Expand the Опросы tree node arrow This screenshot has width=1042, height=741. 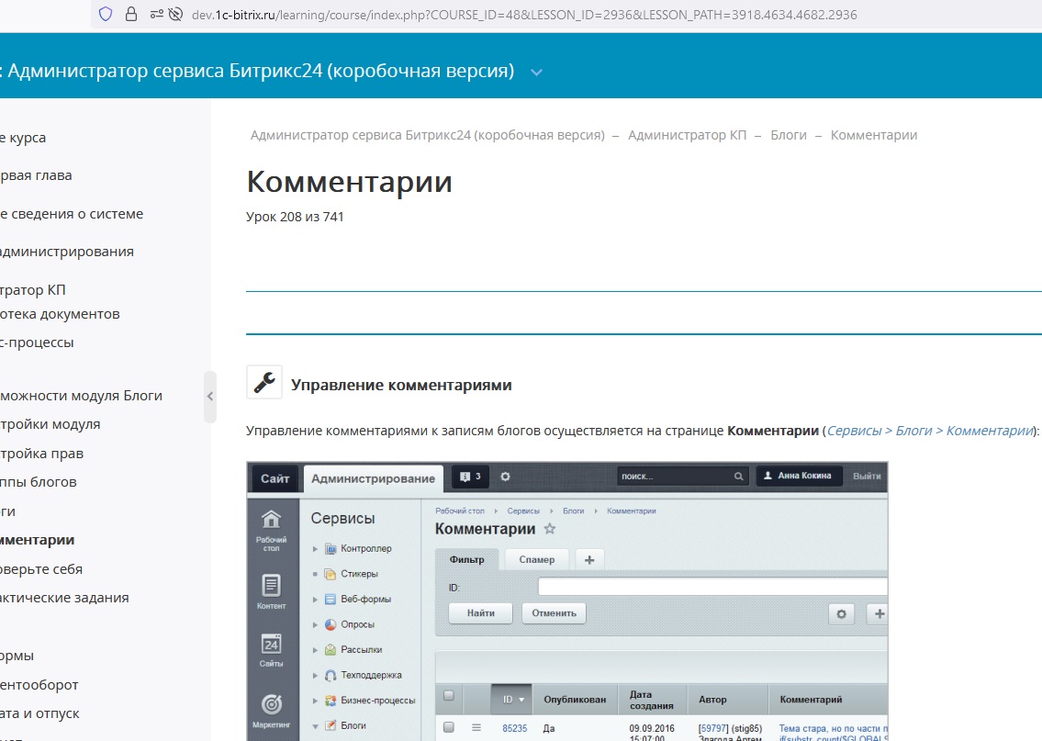[315, 624]
